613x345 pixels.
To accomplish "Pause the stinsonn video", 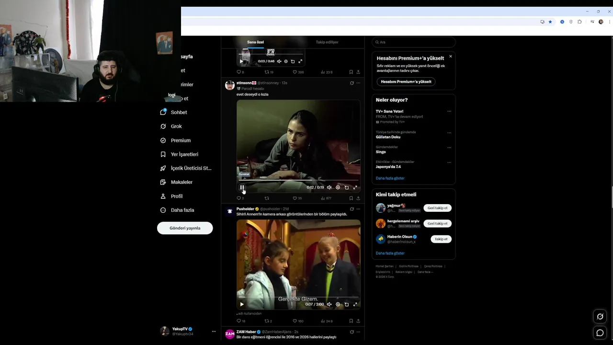I will pyautogui.click(x=242, y=188).
